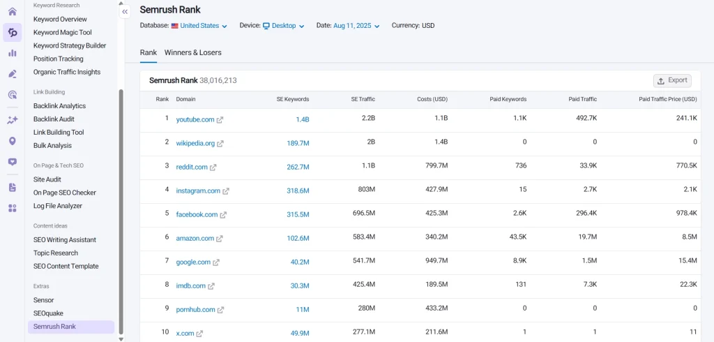The height and width of the screenshot is (342, 714).
Task: Collapse the sidebar with double chevron
Action: (x=125, y=12)
